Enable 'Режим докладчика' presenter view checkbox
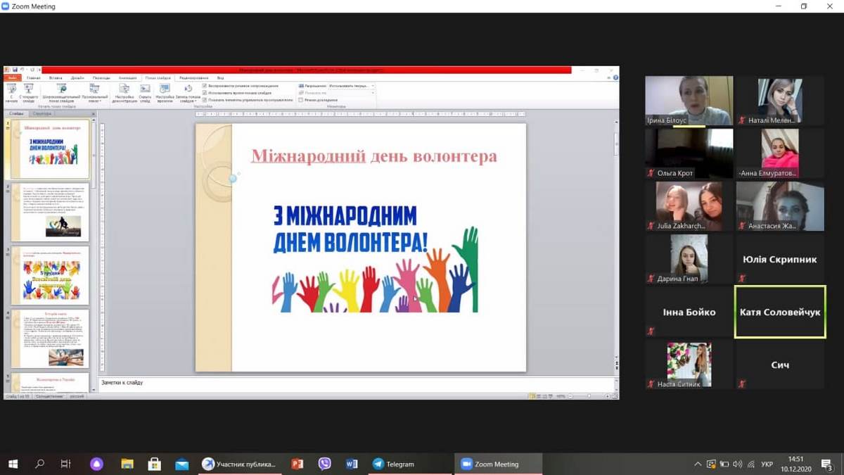This screenshot has width=844, height=475. click(301, 100)
